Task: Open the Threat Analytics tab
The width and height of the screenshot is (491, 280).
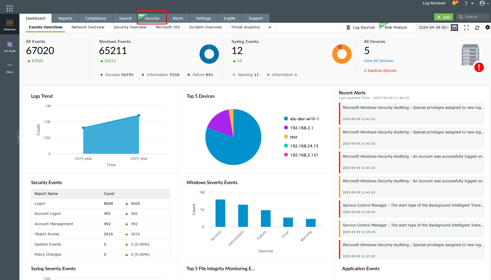Action: (245, 27)
